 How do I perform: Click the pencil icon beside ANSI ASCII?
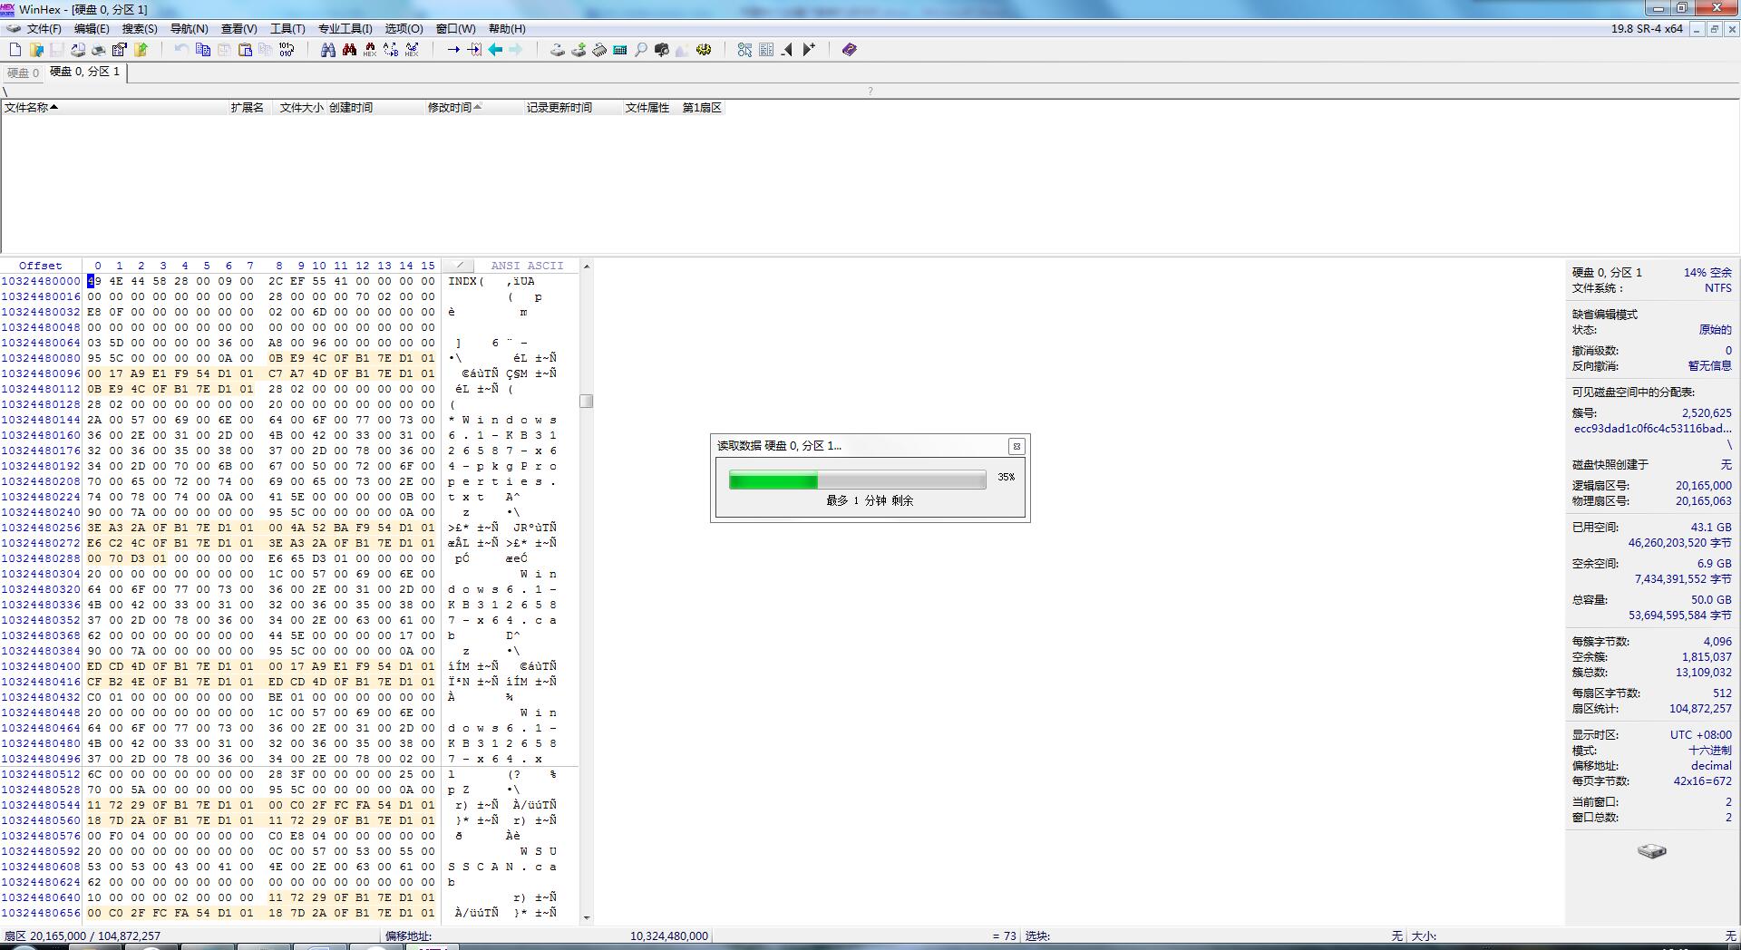point(459,266)
